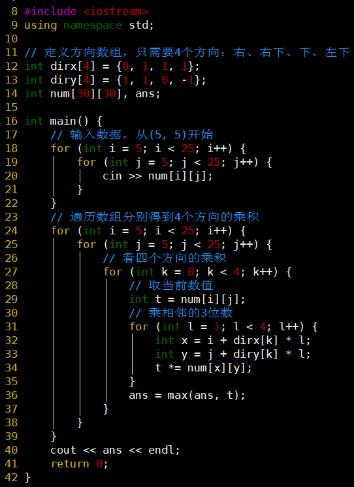The width and height of the screenshot is (354, 487).
Task: Place cursor on namespace keyword
Action: coord(93,25)
